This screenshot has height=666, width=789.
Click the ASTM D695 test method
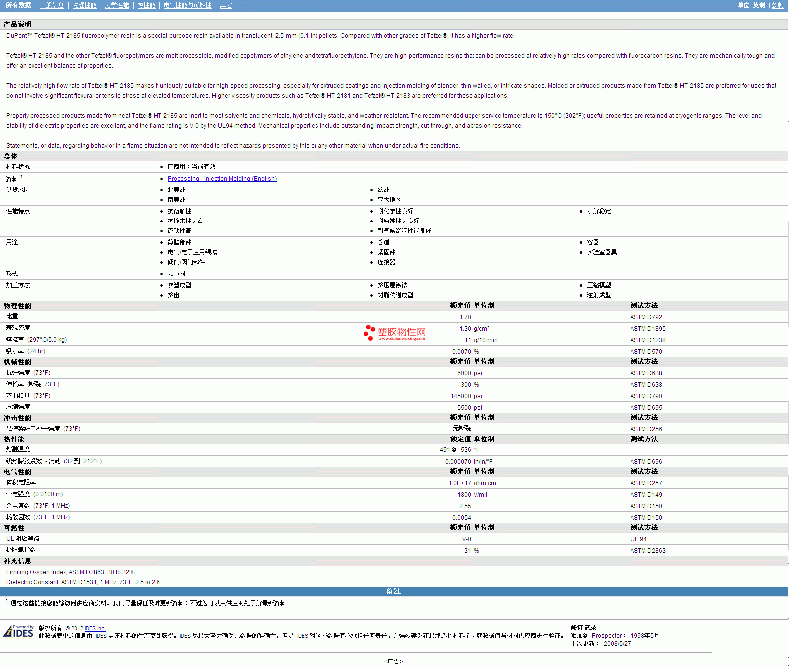click(646, 408)
